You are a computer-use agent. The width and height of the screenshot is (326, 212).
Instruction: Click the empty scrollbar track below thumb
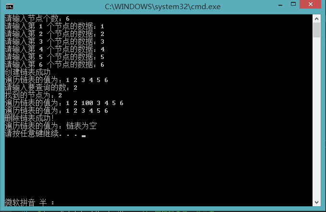coord(317,118)
